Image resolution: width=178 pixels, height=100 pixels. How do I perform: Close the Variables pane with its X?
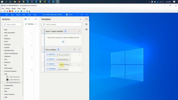click(80, 19)
